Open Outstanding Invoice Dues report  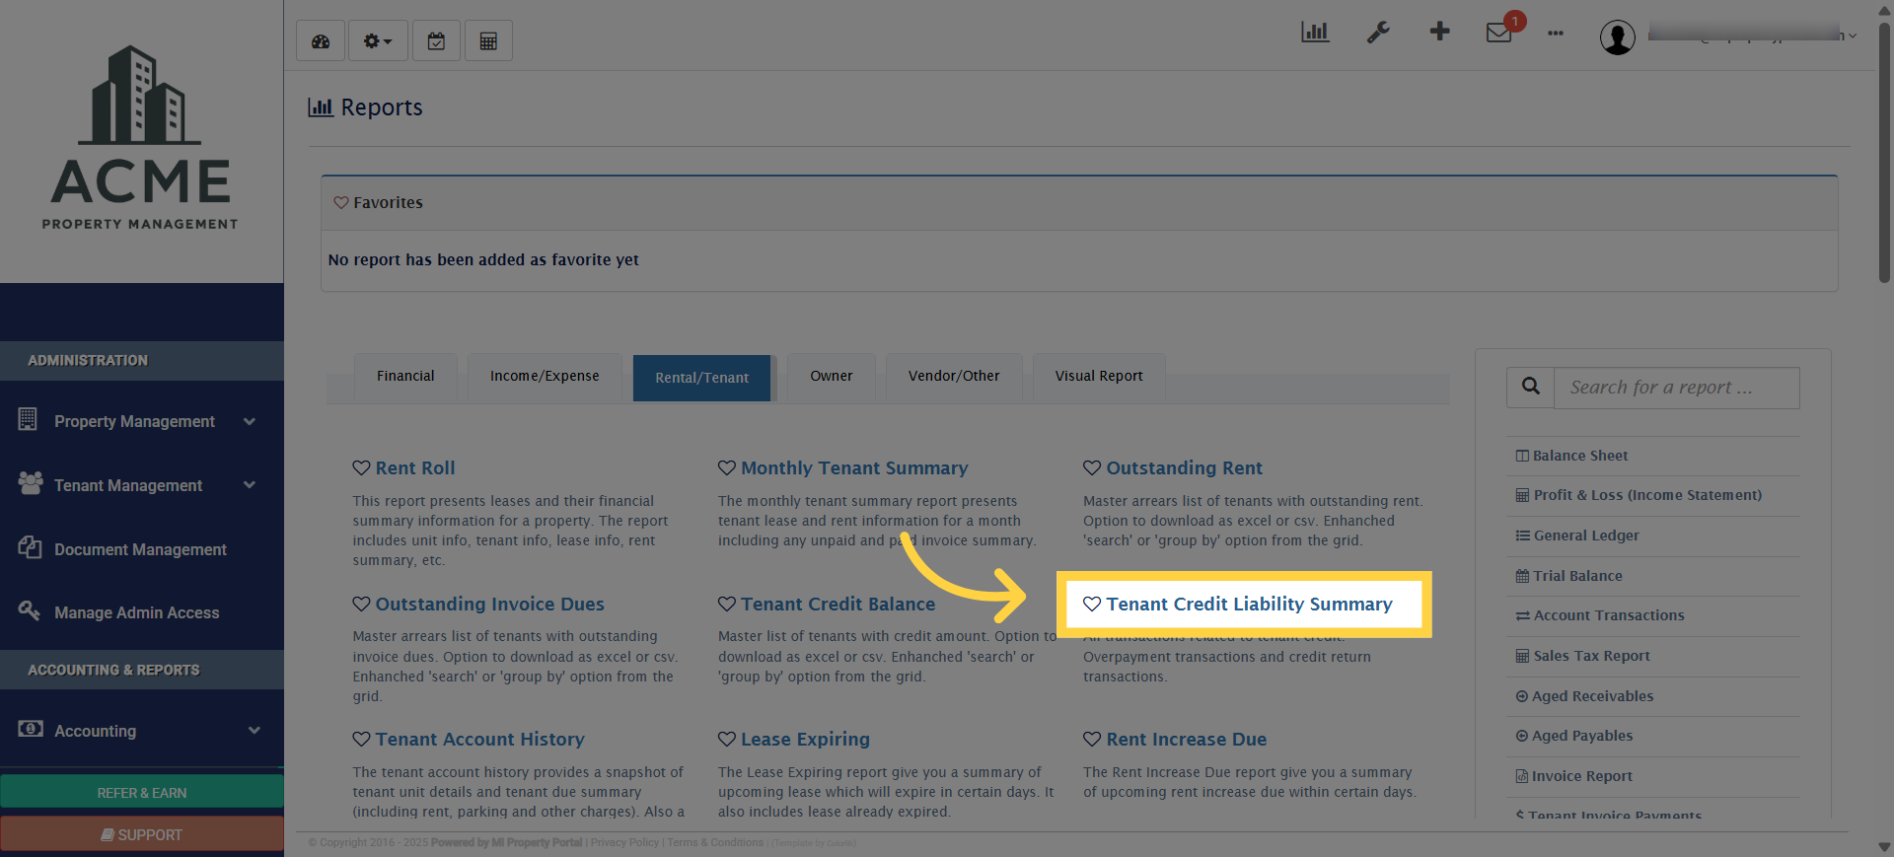coord(489,605)
